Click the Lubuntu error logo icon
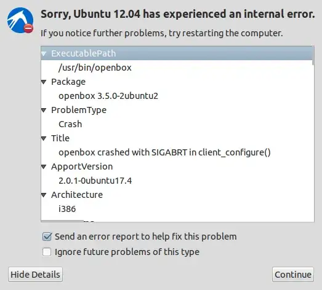This screenshot has width=322, height=290. 20,20
